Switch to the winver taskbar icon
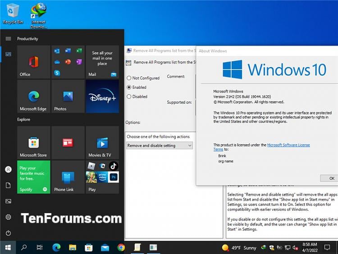This screenshot has width=338, height=254. click(x=153, y=247)
